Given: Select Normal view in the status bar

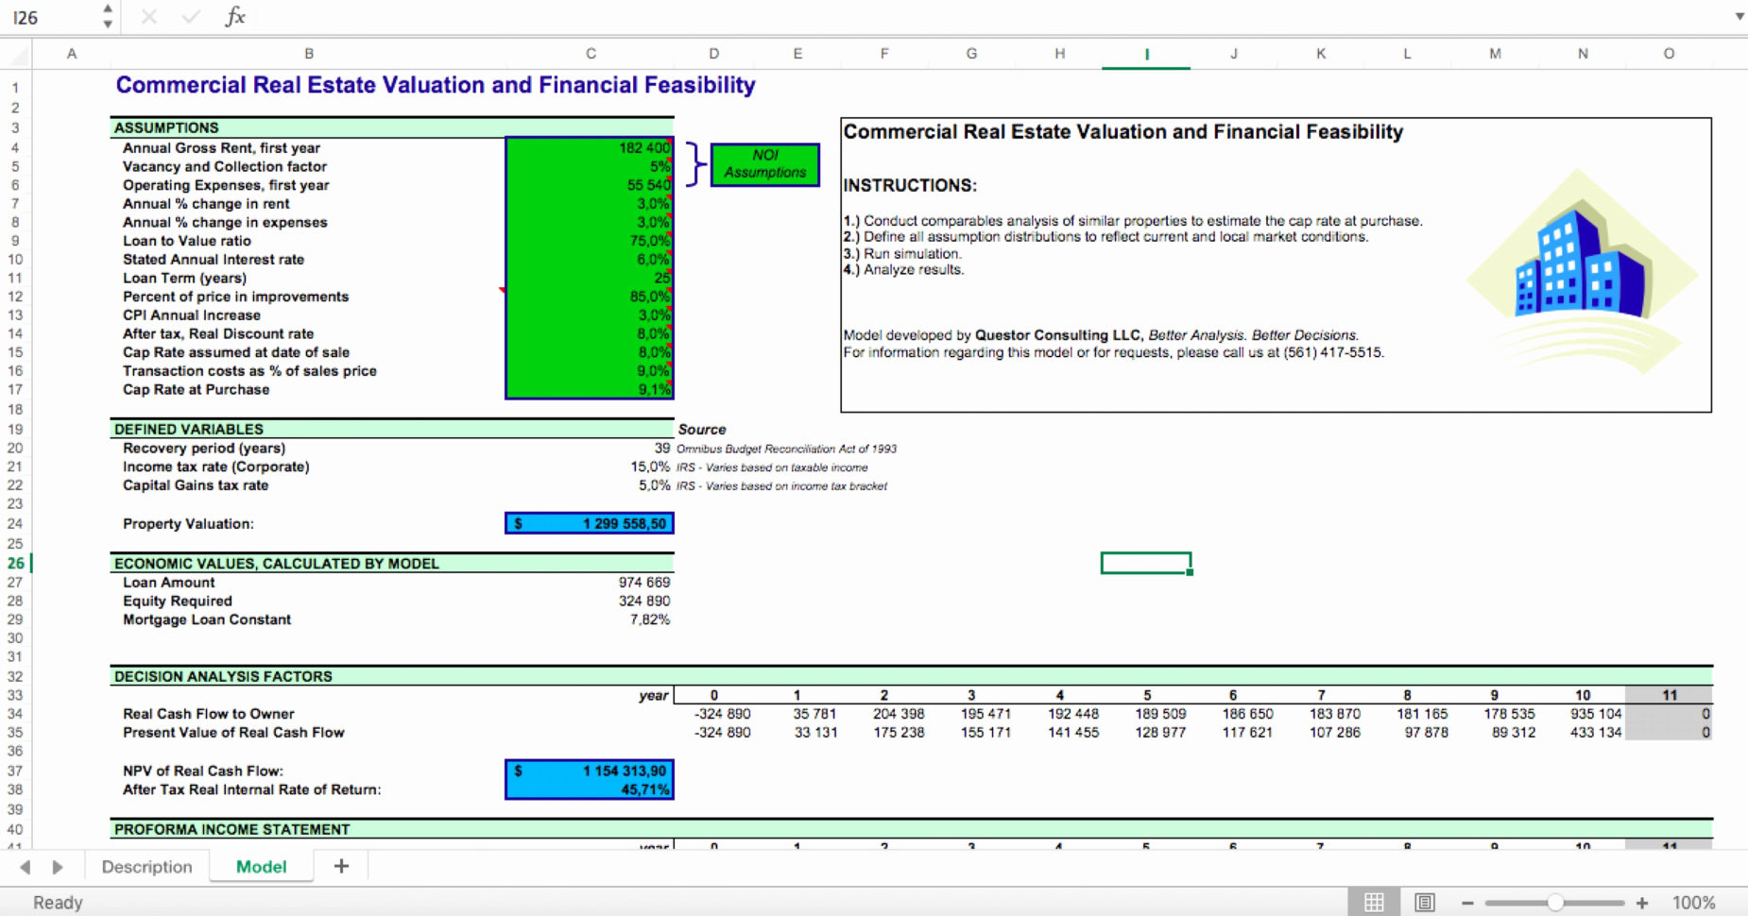Looking at the screenshot, I should coord(1374,902).
